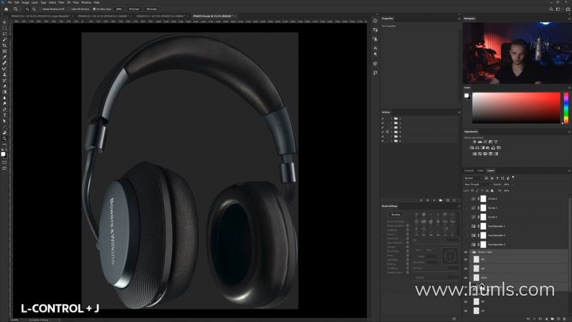Toggle layer filter on/off switch
572x322 pixels.
pyautogui.click(x=513, y=178)
